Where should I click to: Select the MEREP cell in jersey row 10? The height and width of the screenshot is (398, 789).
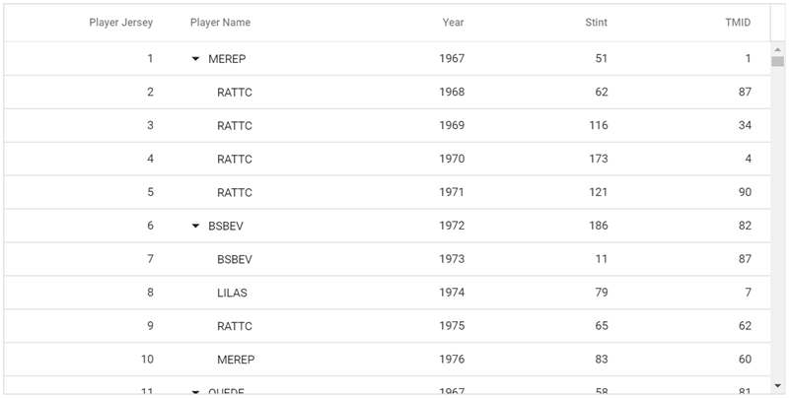pyautogui.click(x=236, y=360)
